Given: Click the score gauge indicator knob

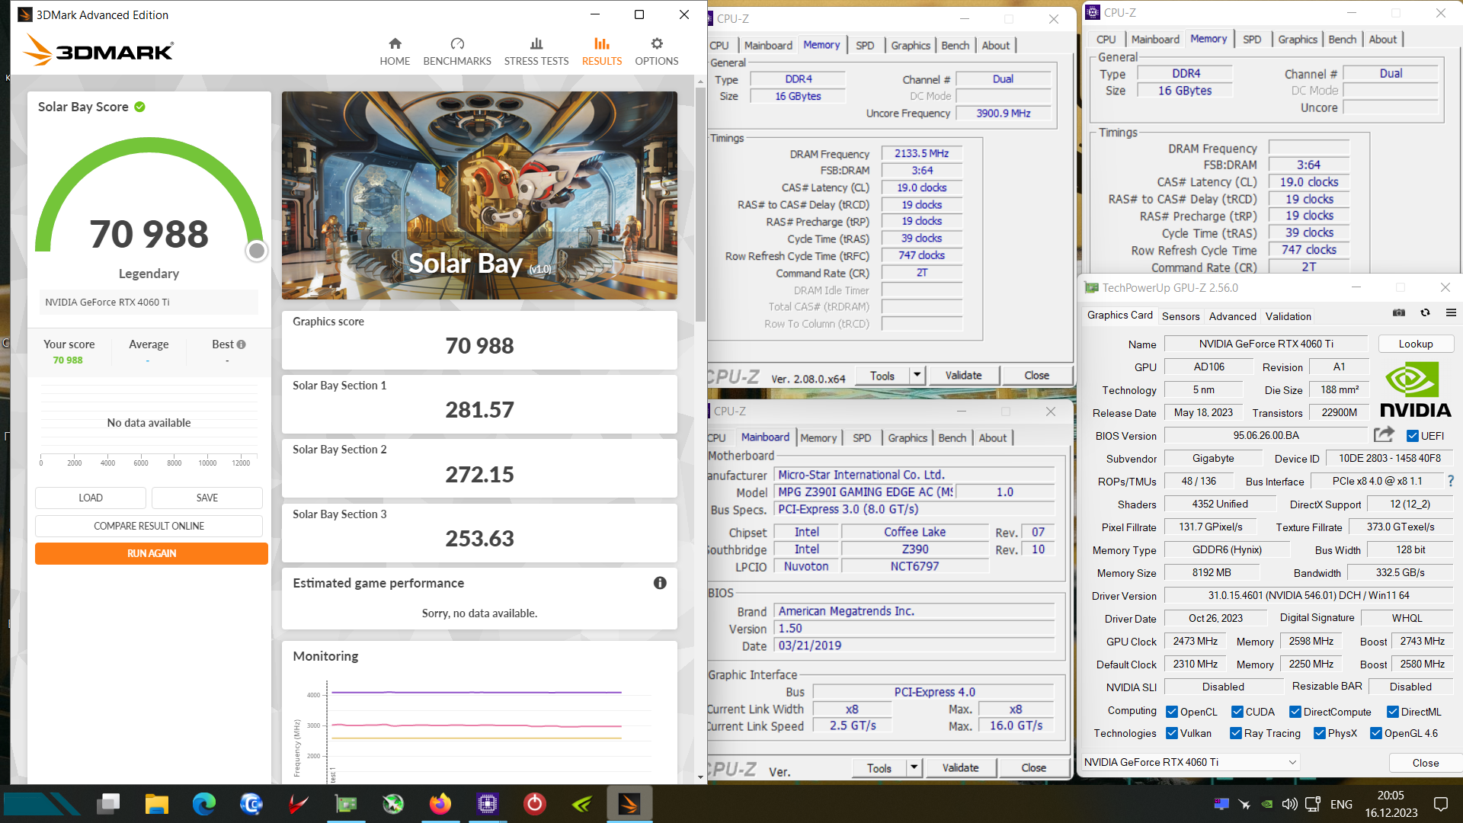Looking at the screenshot, I should click(x=257, y=251).
